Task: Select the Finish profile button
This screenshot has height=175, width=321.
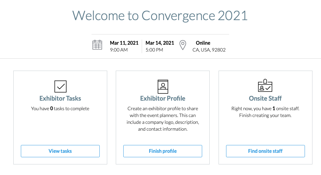Action: (163, 151)
